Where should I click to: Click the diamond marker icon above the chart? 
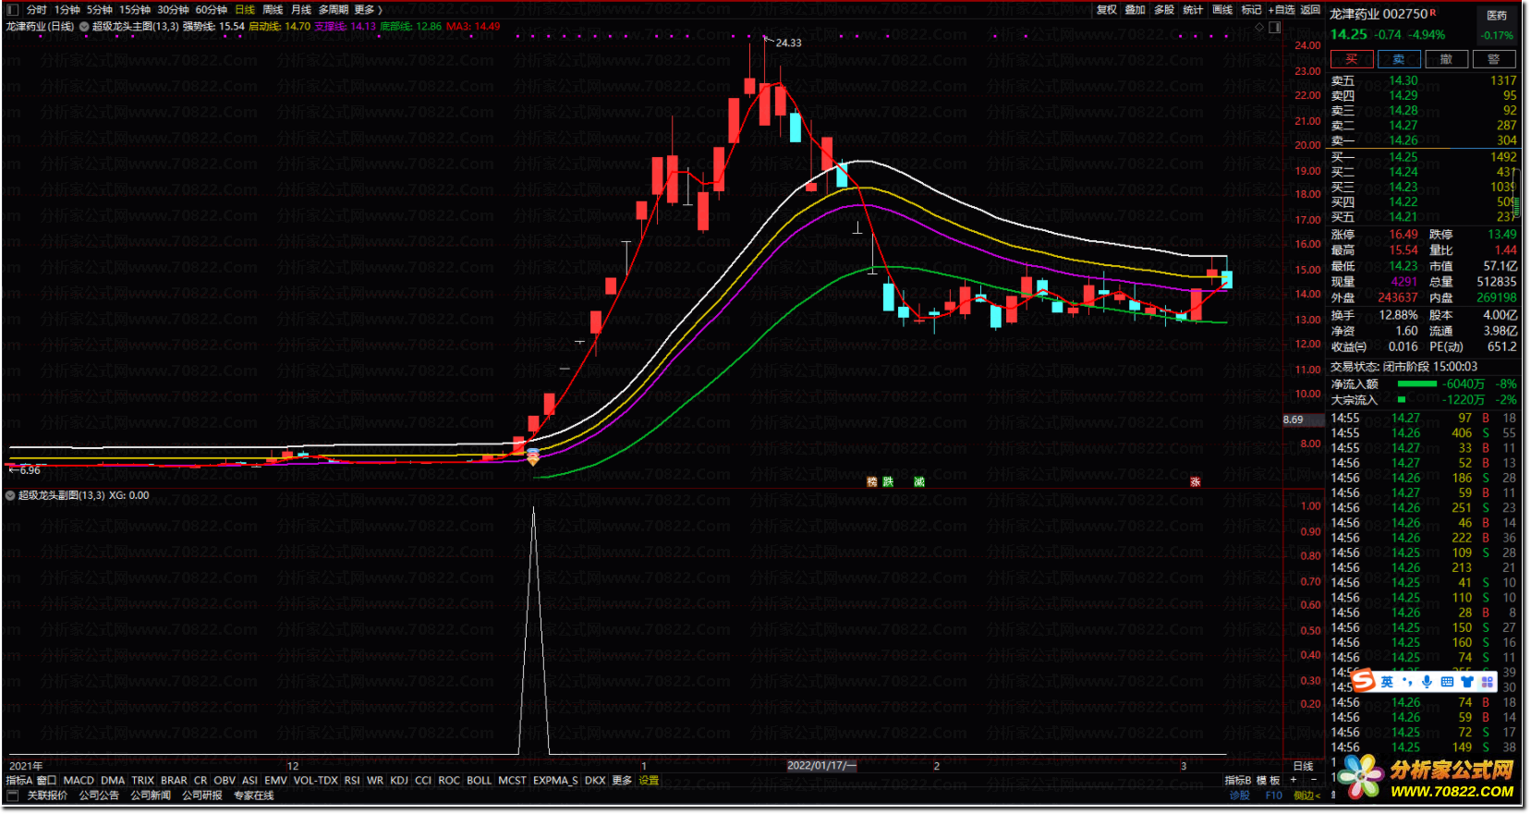[1258, 27]
